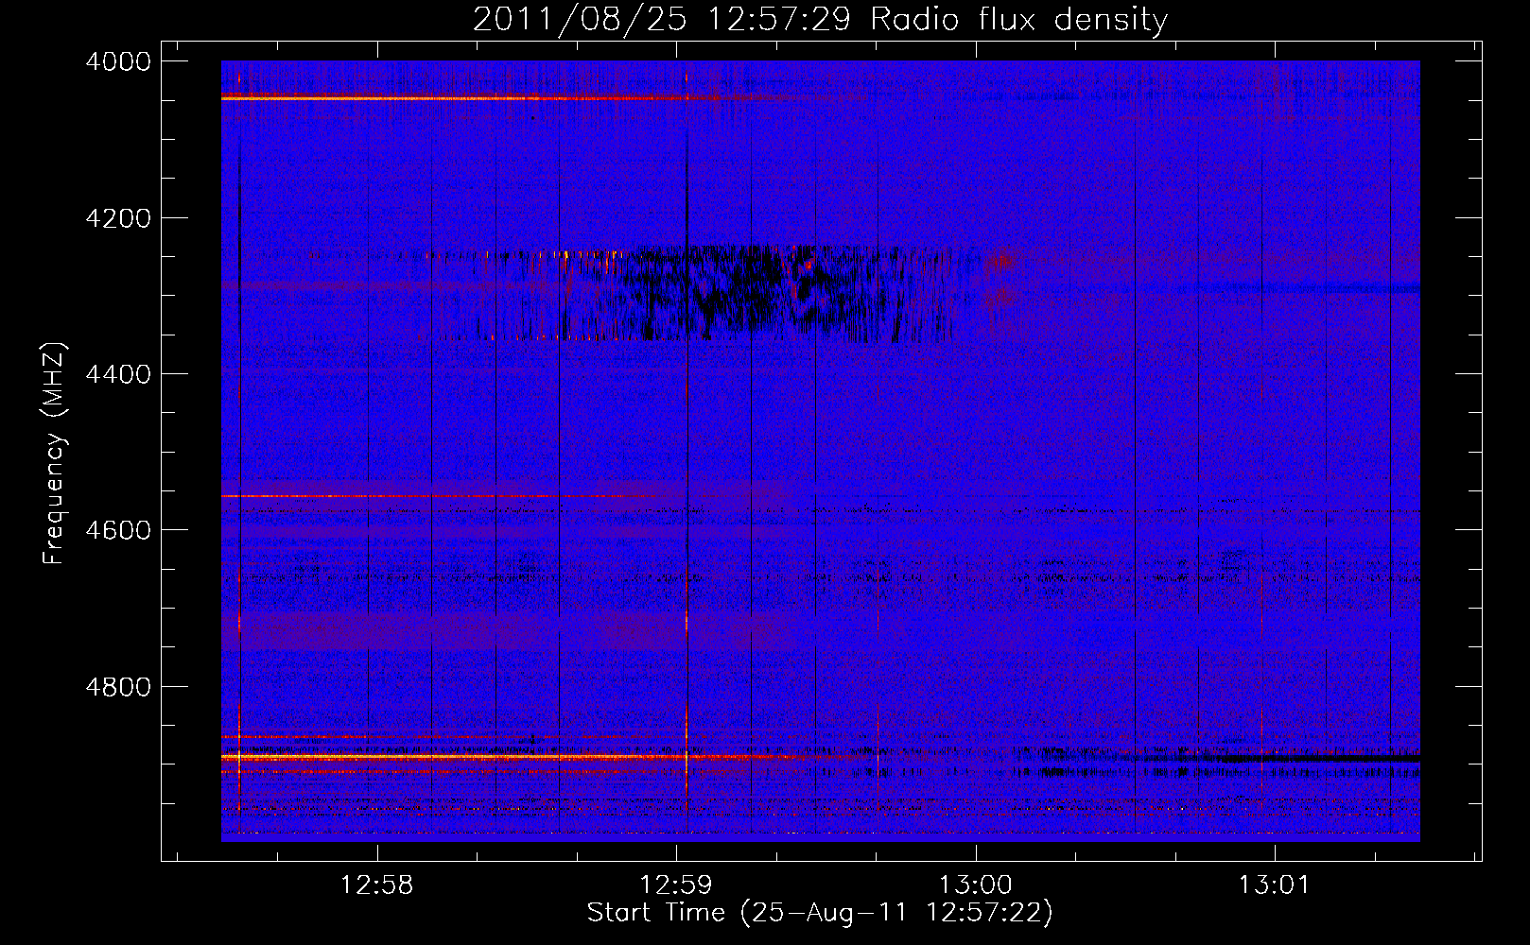The width and height of the screenshot is (1530, 945).
Task: Click the 4000 frequency tick label
Action: [x=118, y=61]
